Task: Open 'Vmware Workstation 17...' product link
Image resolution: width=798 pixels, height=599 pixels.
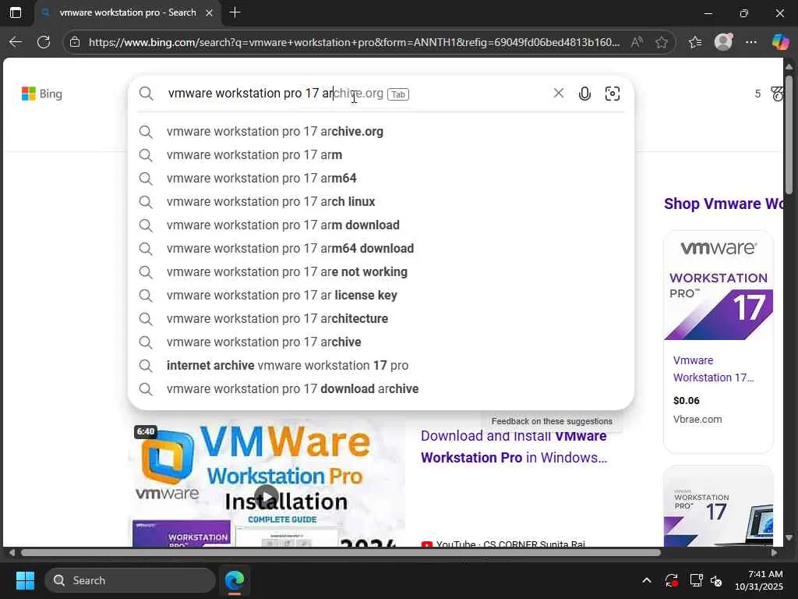Action: pyautogui.click(x=714, y=369)
